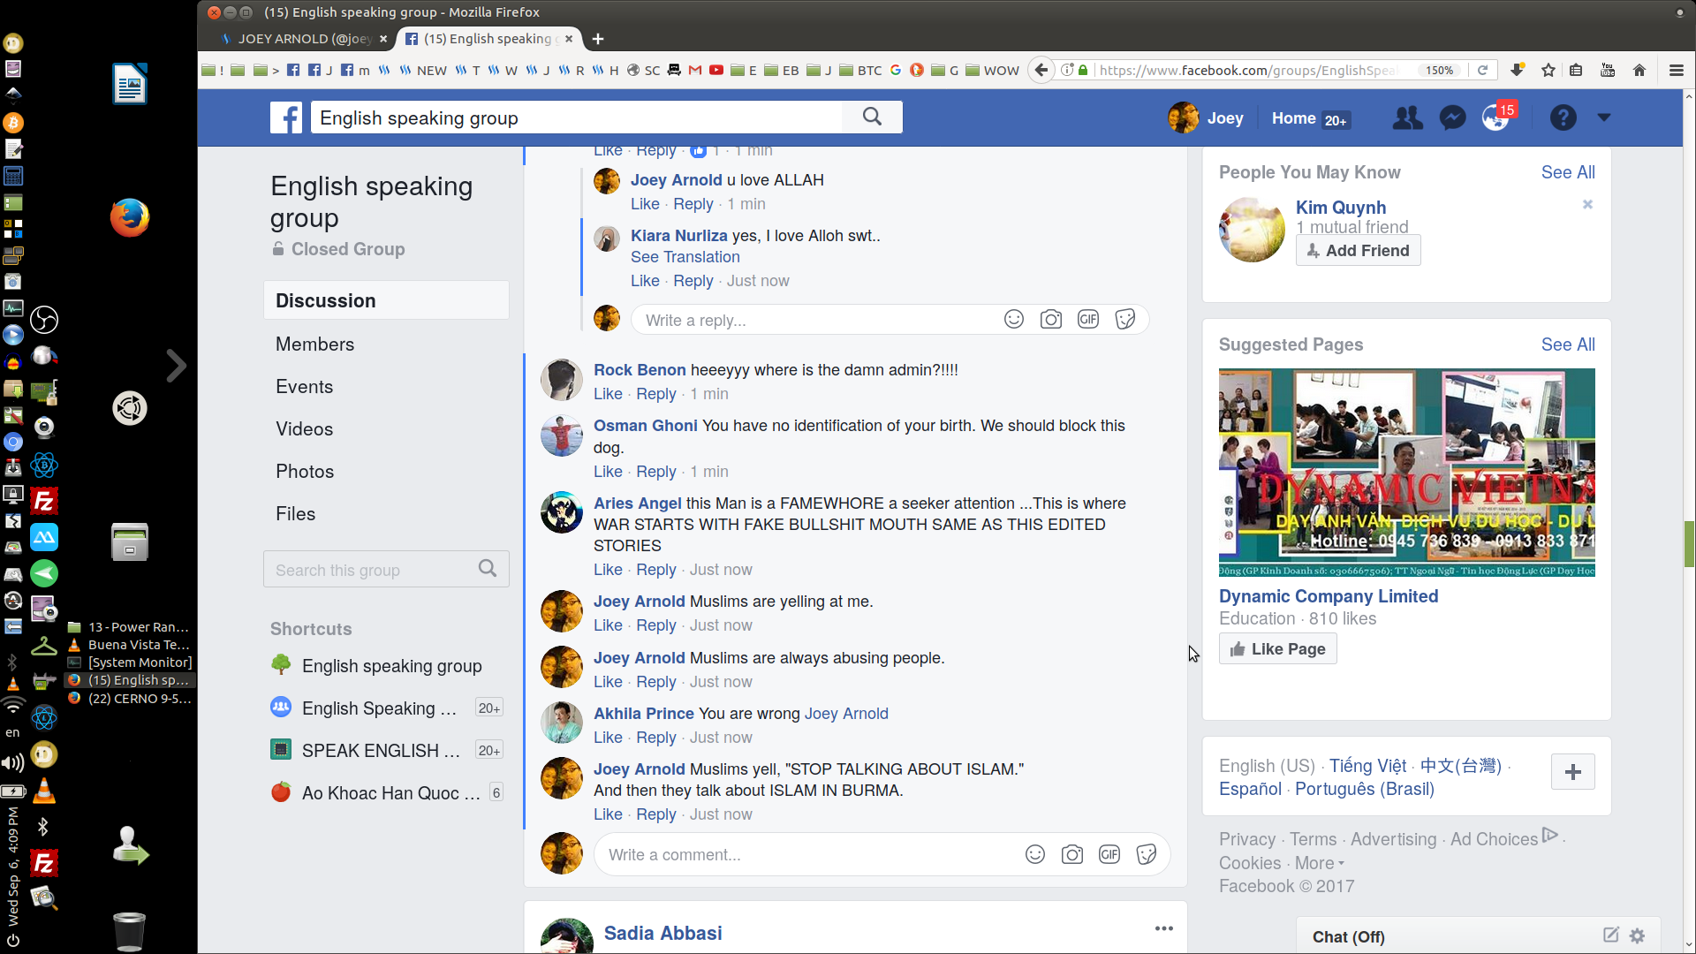This screenshot has width=1696, height=954.
Task: Expand account settings dropdown arrow
Action: click(x=1604, y=117)
